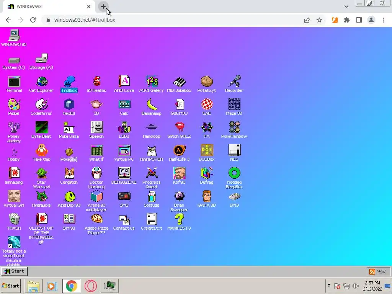This screenshot has height=294, width=392.
Task: Open Maze 3D icon
Action: (x=234, y=107)
